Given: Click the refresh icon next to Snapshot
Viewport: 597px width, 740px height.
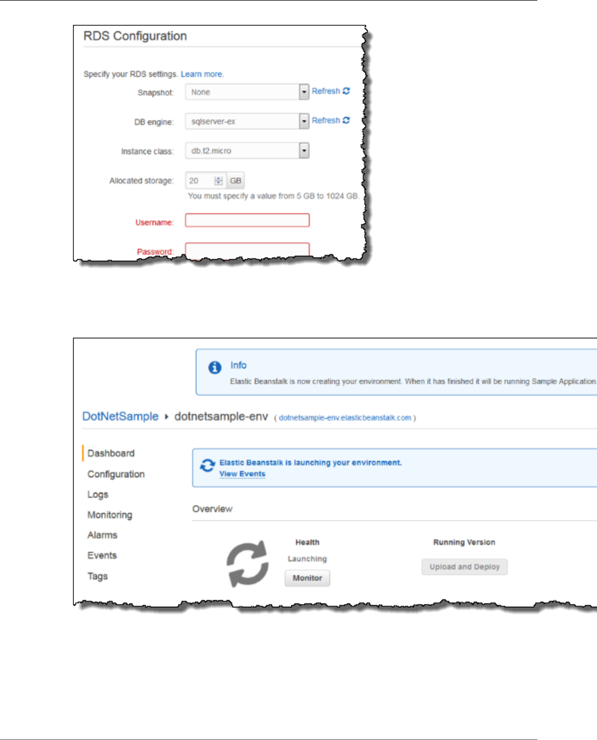Looking at the screenshot, I should [346, 91].
